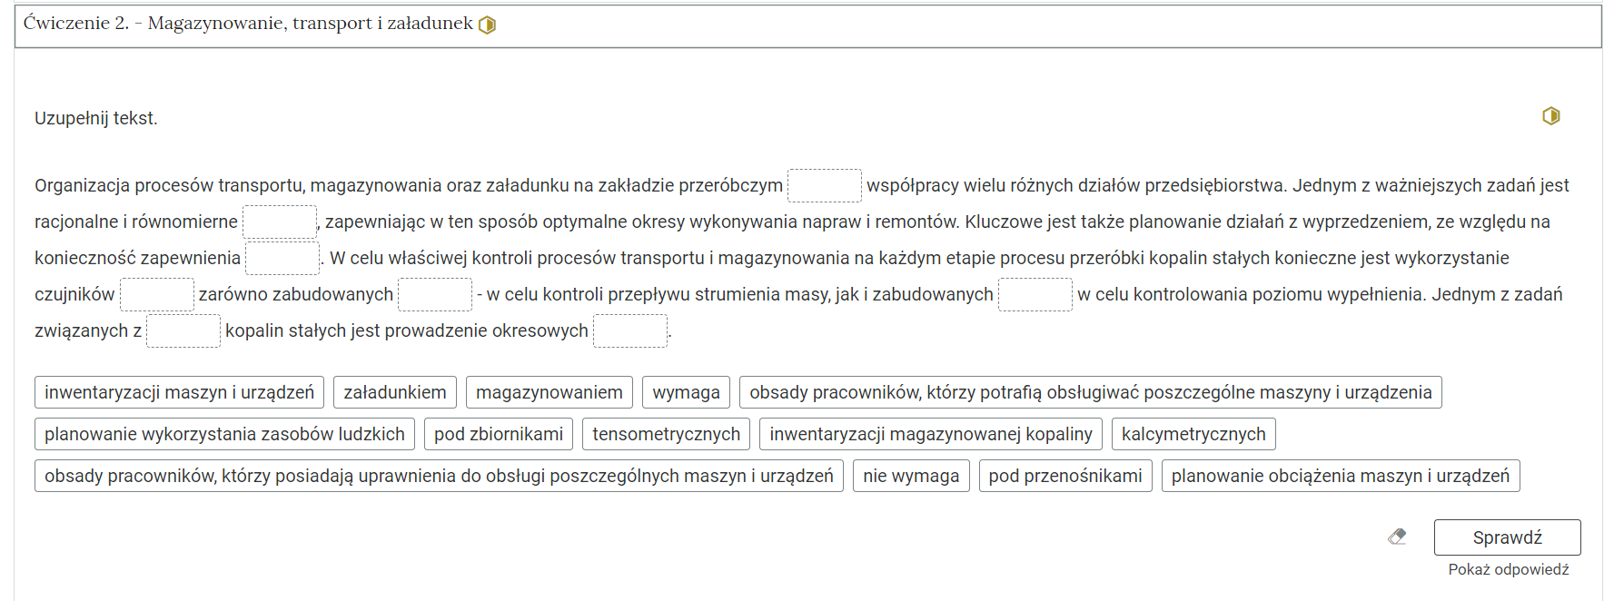Choose chip 'obsady pracowników, którzy posiadają uprawnienia...'
Viewport: 1614px width, 601px height.
[439, 476]
